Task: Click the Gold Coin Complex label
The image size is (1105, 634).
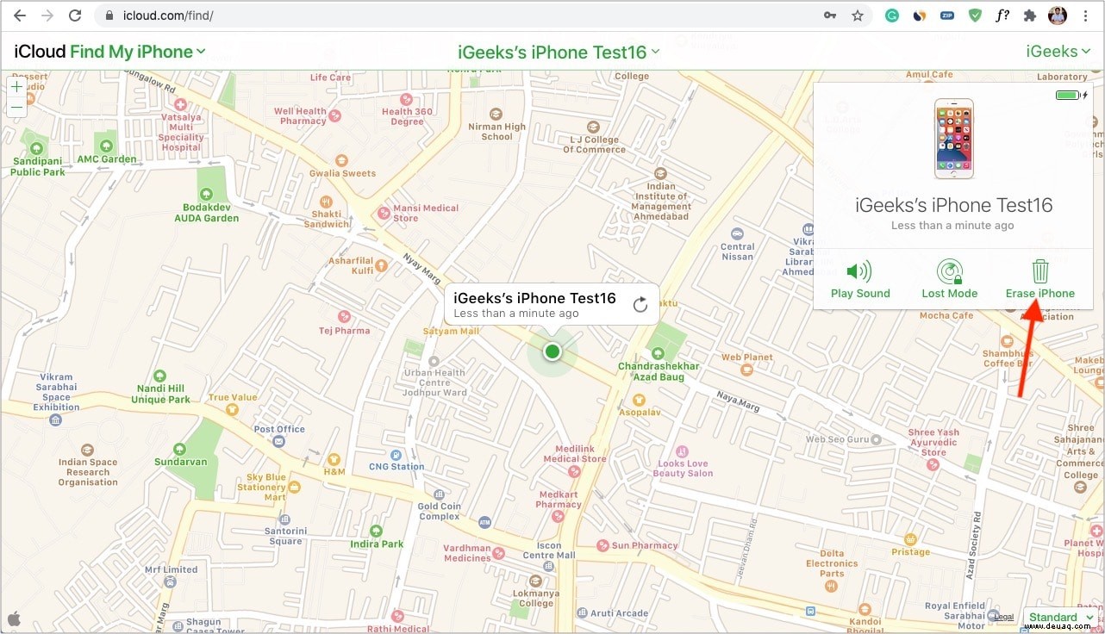Action: [x=440, y=511]
